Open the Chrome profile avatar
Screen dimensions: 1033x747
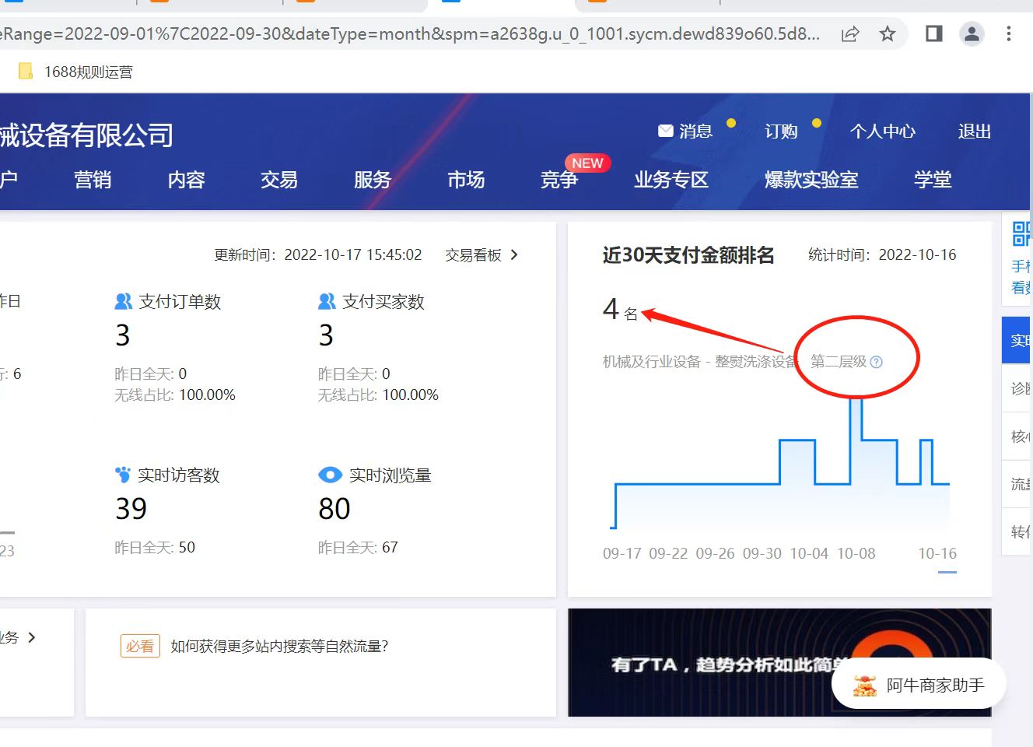pos(972,33)
